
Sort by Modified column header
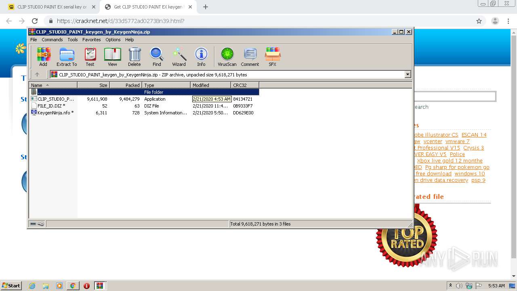coord(210,85)
